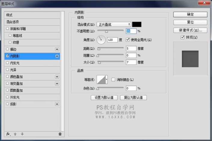The image size is (212, 141).
Task: Open the 混合模式 dropdown
Action: click(x=114, y=24)
